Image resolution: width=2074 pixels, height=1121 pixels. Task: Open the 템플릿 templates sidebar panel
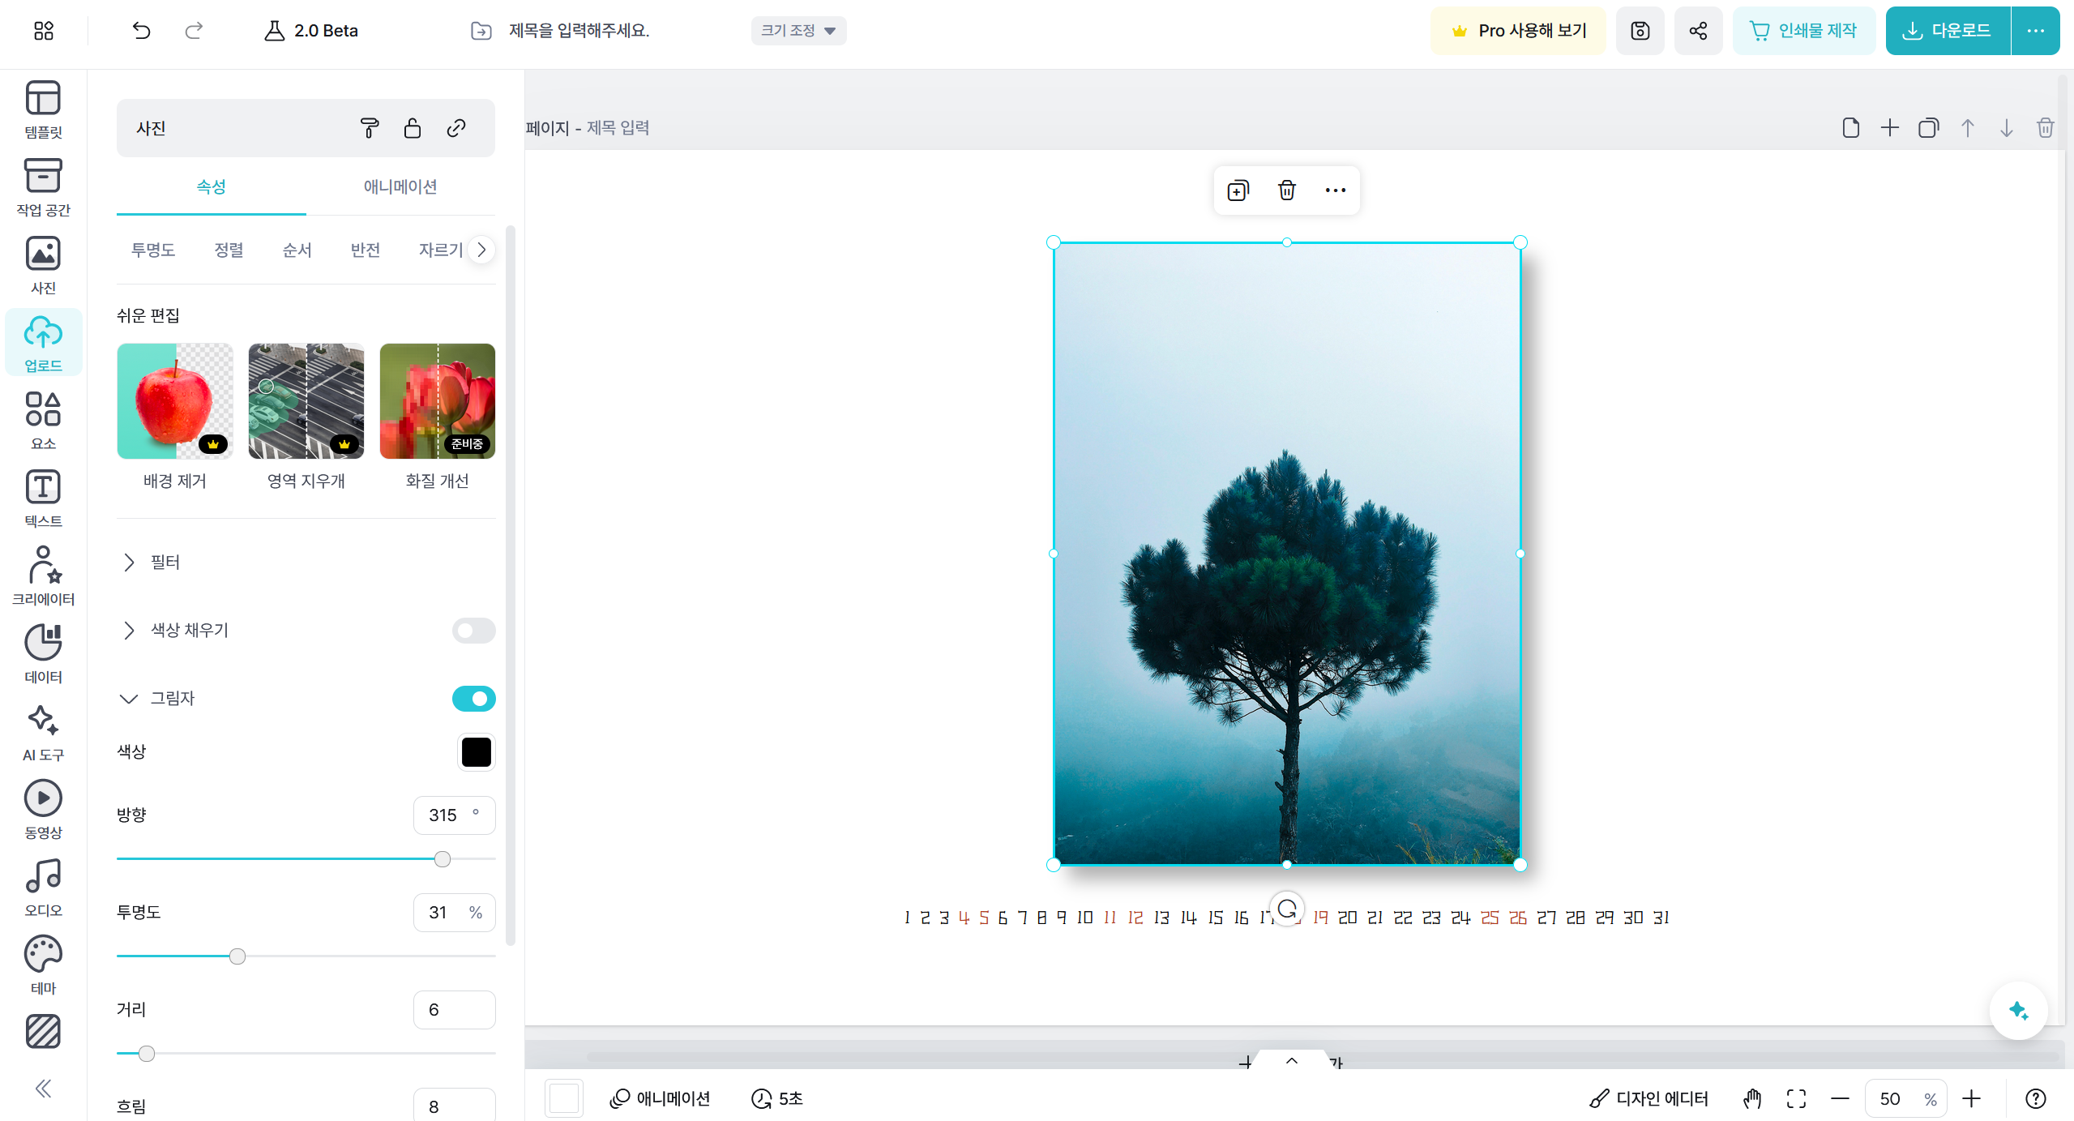(x=43, y=109)
